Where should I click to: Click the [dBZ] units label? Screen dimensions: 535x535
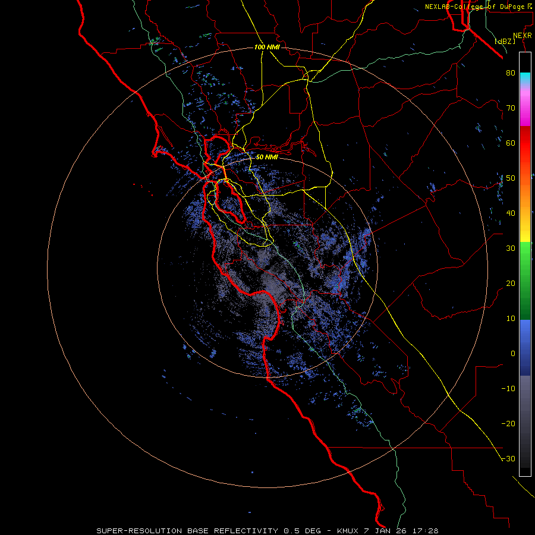505,41
